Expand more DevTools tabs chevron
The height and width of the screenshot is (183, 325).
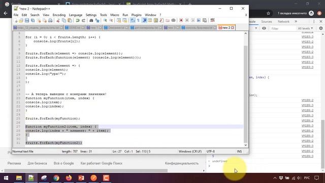[x=296, y=21]
